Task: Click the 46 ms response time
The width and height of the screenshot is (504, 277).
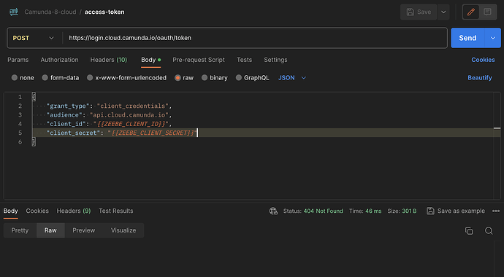Action: tap(373, 211)
